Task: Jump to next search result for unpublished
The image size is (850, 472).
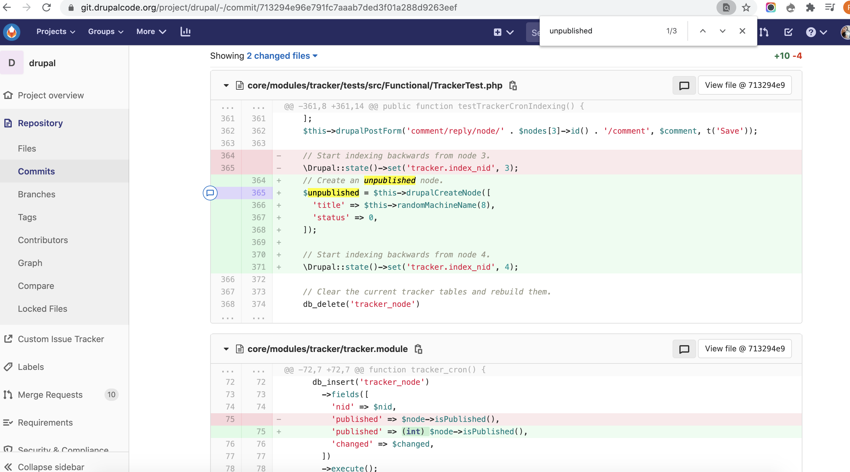Action: tap(722, 31)
